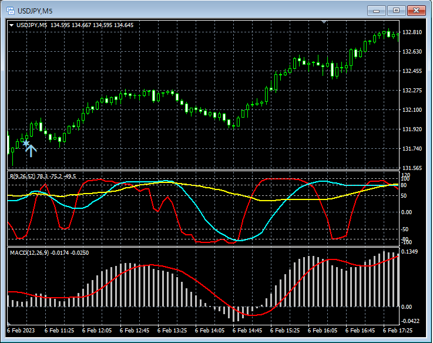Expand the USDJPY,M5 chart dropdown triangle
This screenshot has width=433, height=343.
12,25
